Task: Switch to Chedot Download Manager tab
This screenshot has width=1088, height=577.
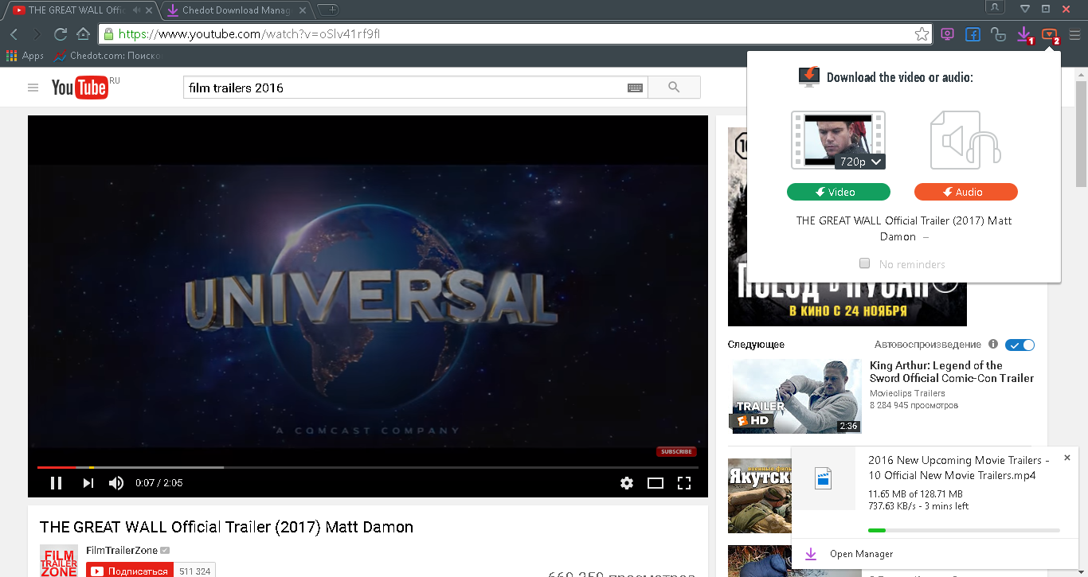Action: (x=237, y=10)
